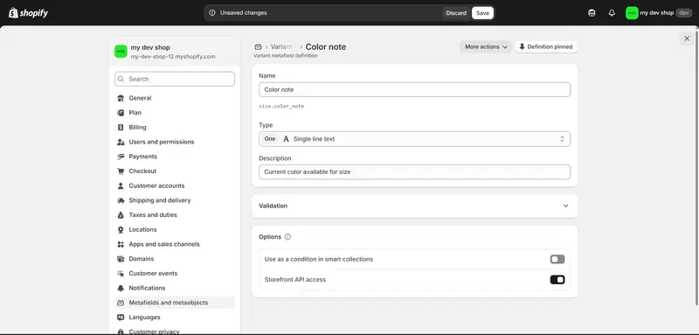This screenshot has height=335, width=699.
Task: Click the unsaved changes alert icon
Action: point(212,13)
